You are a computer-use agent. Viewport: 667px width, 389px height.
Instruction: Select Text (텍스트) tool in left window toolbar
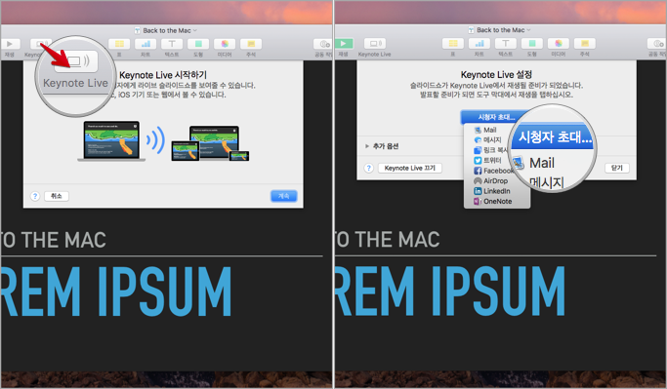point(172,44)
